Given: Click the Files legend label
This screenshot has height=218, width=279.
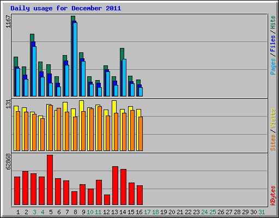Looking at the screenshot, I should (x=272, y=44).
